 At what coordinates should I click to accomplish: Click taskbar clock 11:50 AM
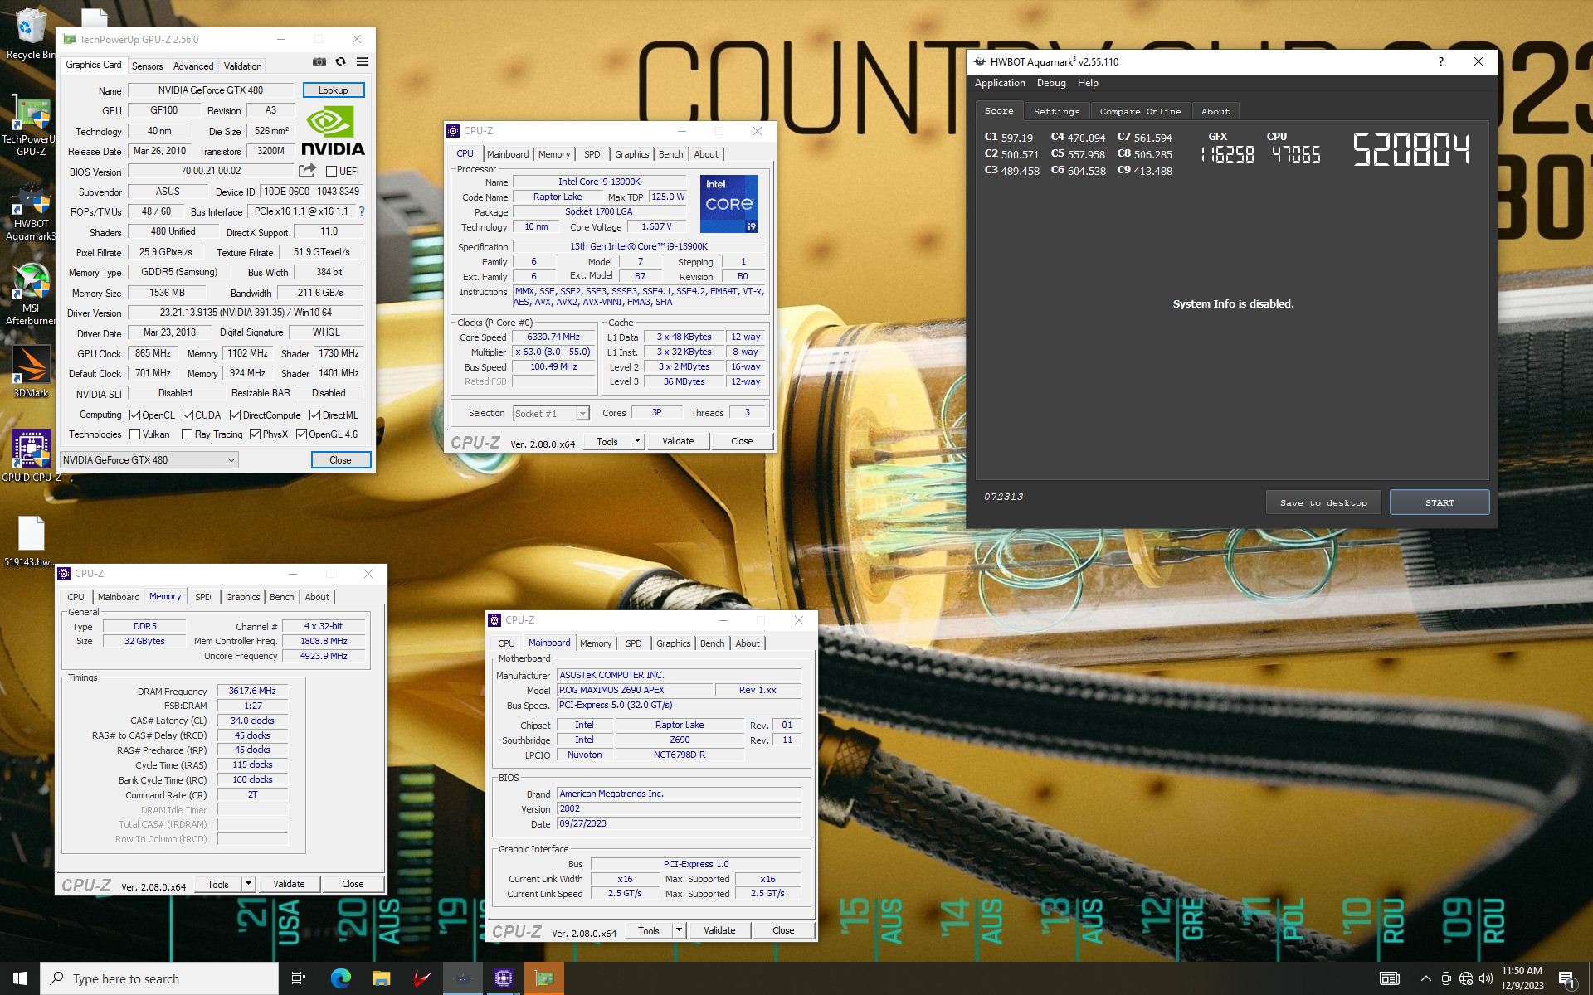1522,978
